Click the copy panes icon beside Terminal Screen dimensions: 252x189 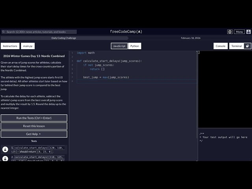click(x=247, y=46)
